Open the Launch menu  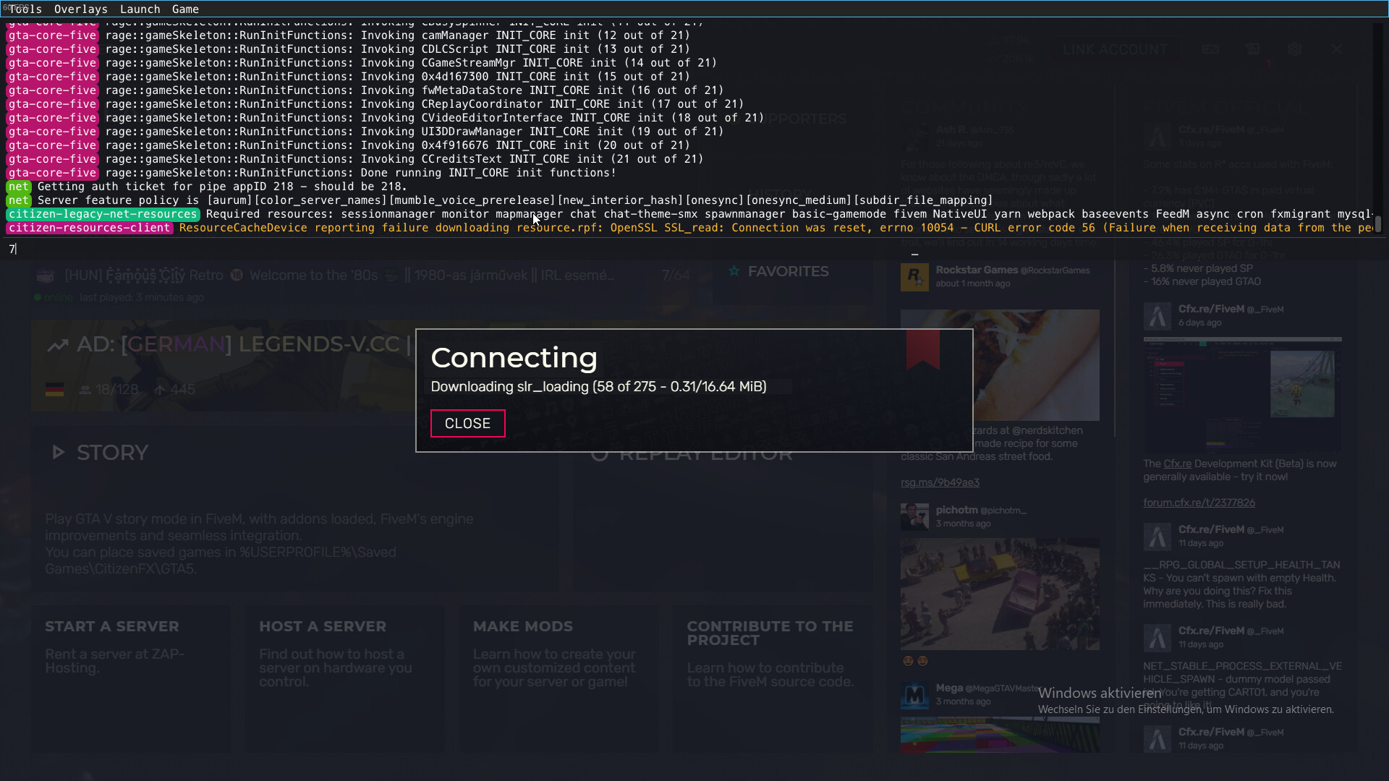point(140,9)
